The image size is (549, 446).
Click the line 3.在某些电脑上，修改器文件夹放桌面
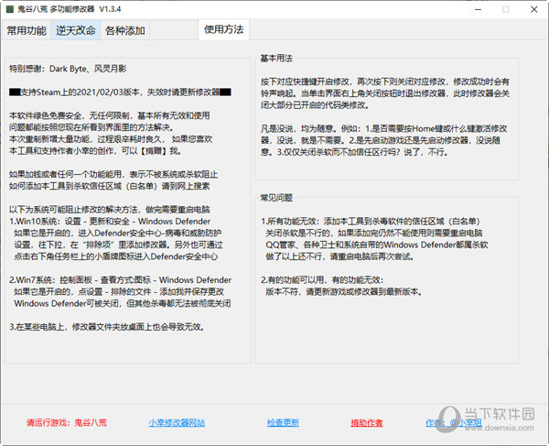[107, 327]
